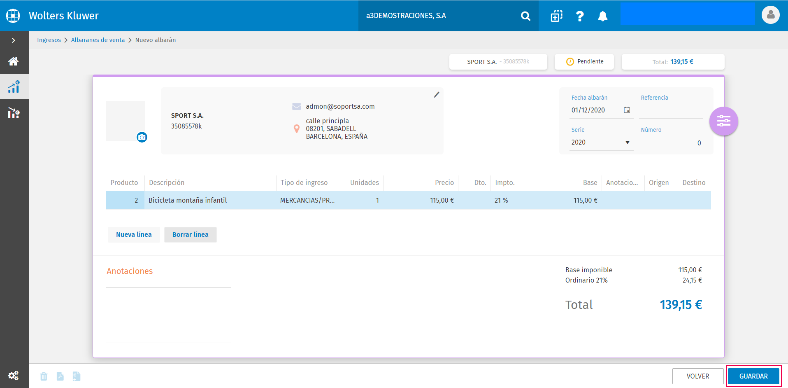Click the Destino column header
Image resolution: width=788 pixels, height=388 pixels.
pos(694,182)
